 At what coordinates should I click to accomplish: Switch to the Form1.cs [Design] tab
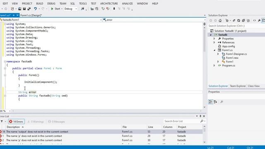tap(31, 15)
